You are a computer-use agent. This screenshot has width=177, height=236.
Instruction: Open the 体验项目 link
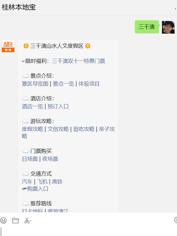pyautogui.click(x=89, y=84)
